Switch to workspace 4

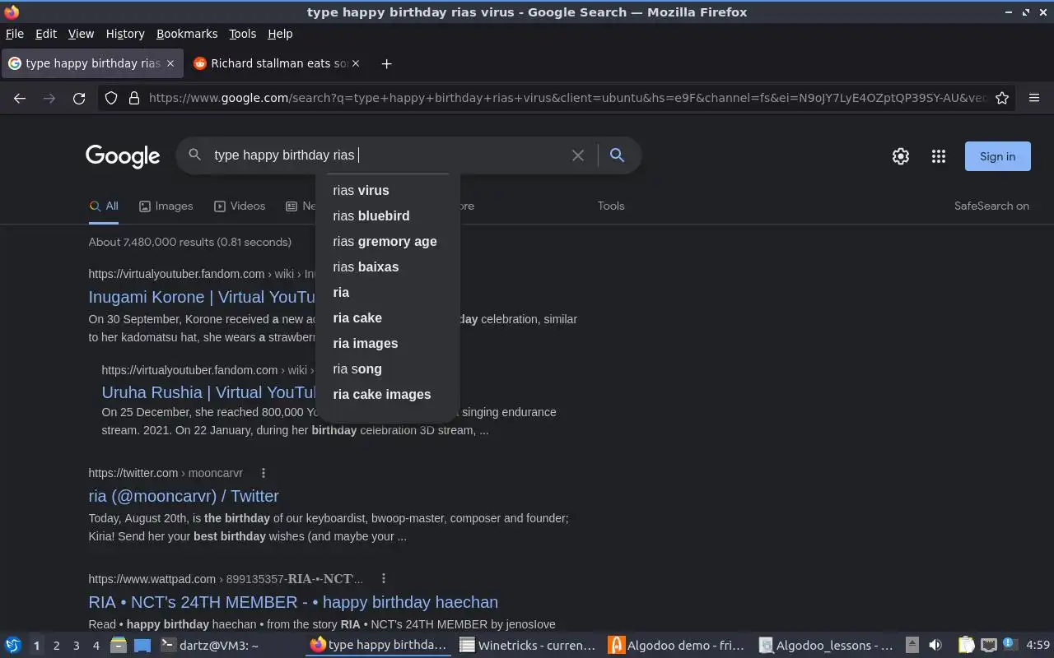pos(96,646)
